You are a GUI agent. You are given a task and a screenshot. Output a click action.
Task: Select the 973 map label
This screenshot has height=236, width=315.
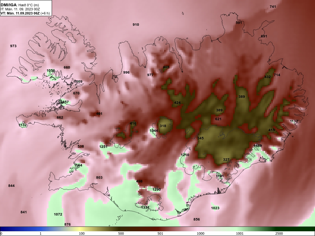(x=13, y=46)
